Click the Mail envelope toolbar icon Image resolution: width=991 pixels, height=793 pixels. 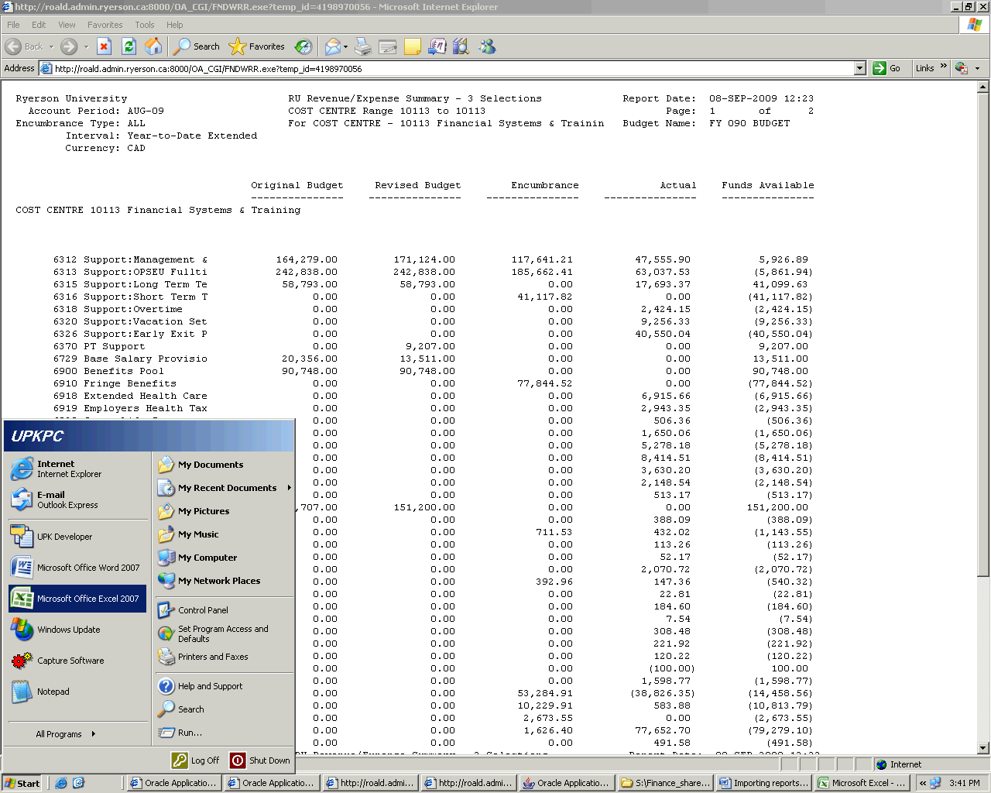(x=332, y=46)
